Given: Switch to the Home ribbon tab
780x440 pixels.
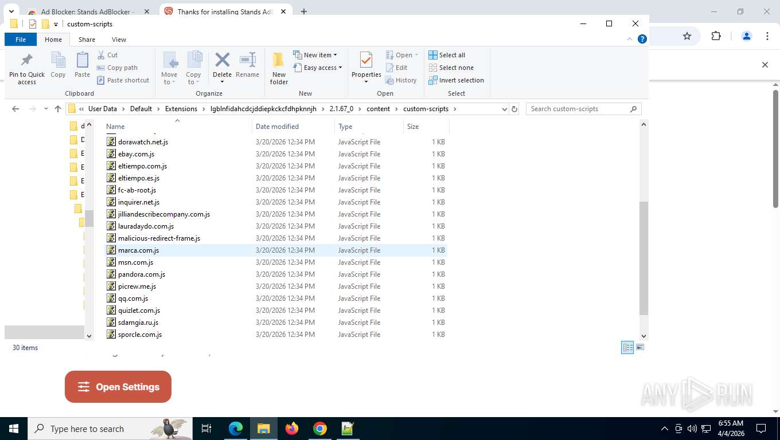Looking at the screenshot, I should (53, 40).
